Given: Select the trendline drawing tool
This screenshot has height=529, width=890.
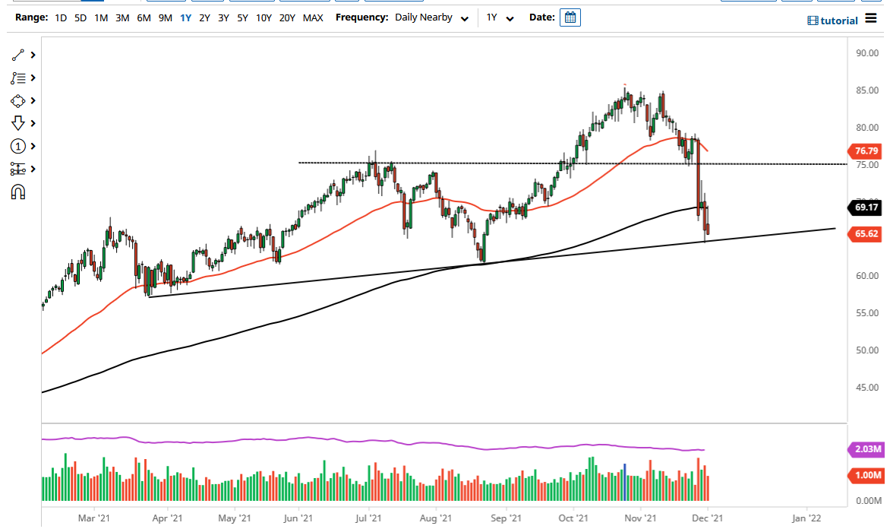Looking at the screenshot, I should (17, 55).
